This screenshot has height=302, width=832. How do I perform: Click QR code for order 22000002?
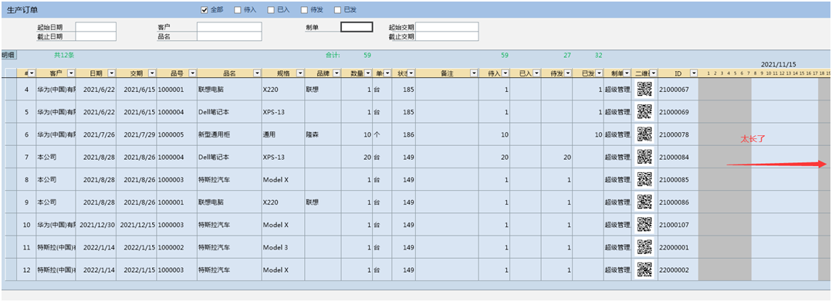[x=644, y=270]
